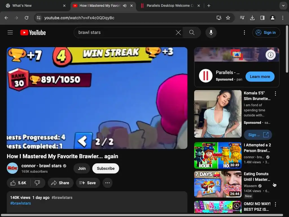Open options menu for Komala sponsored card

(x=275, y=94)
